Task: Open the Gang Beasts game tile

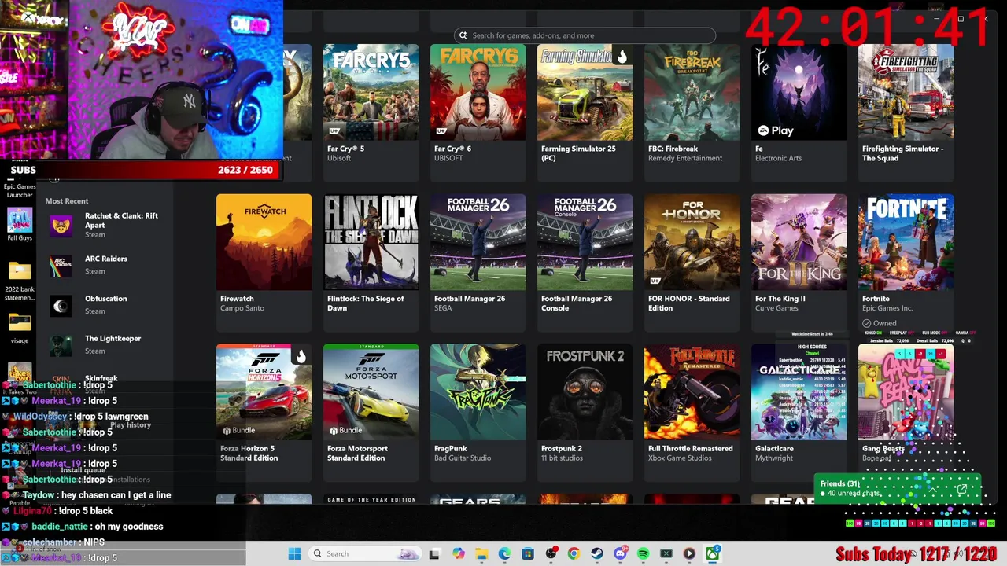Action: click(x=906, y=413)
